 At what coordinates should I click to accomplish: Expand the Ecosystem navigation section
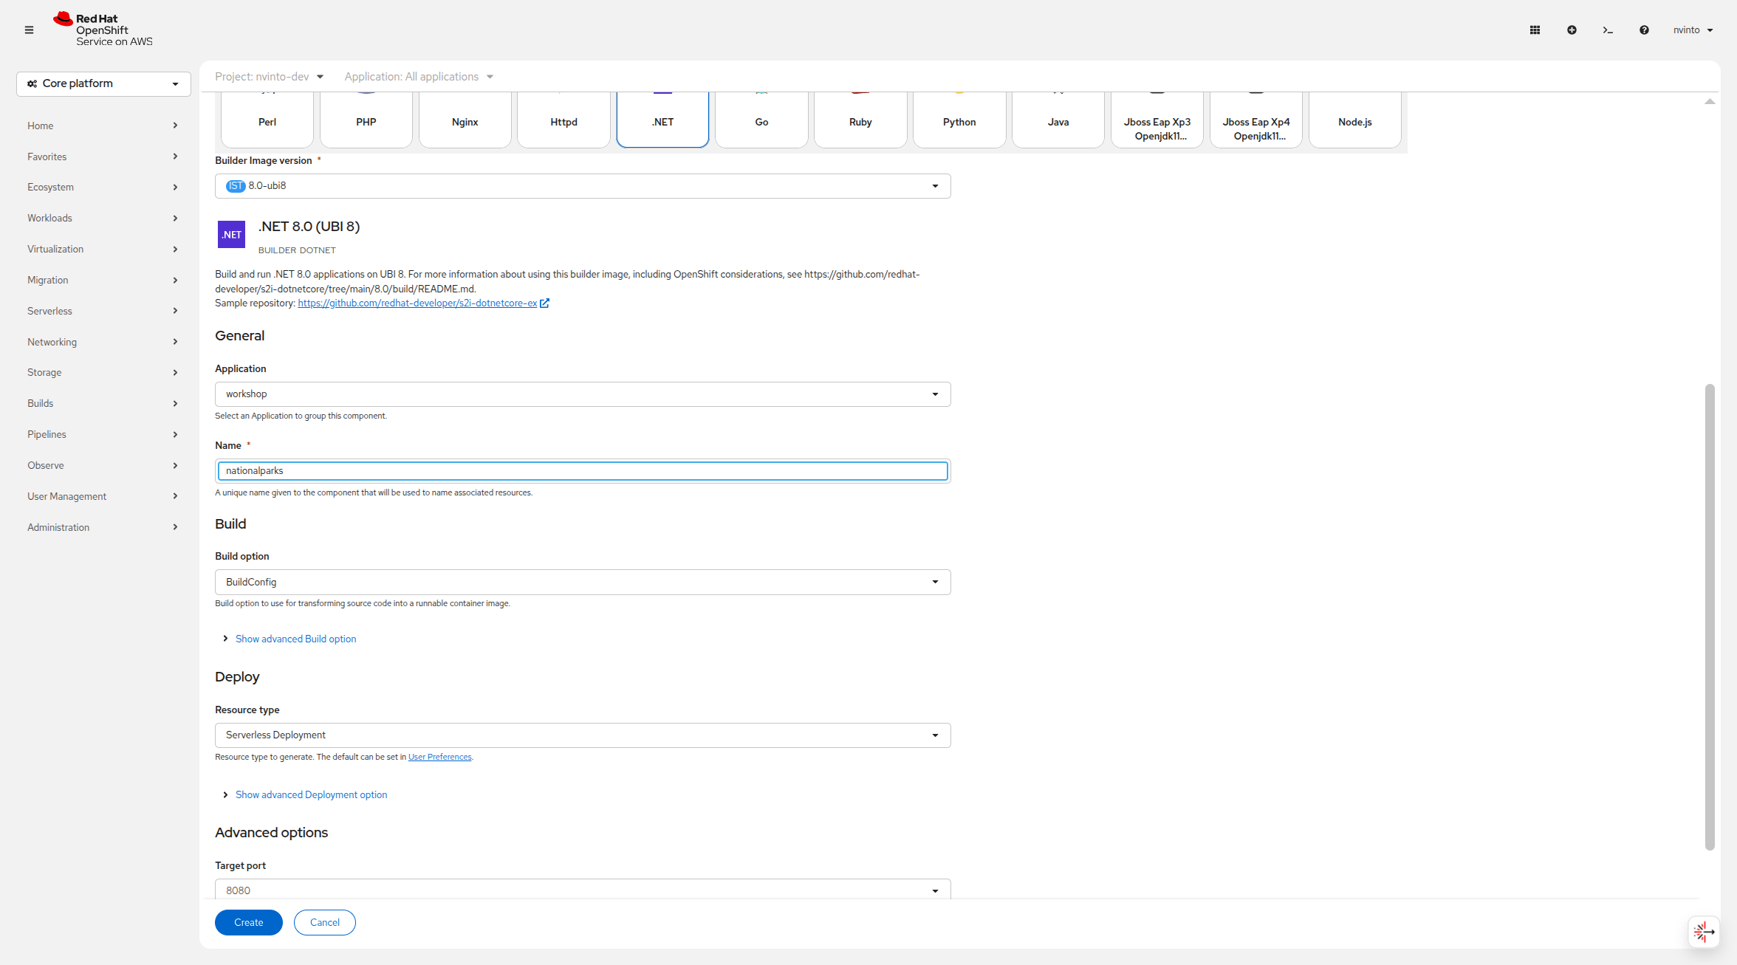pyautogui.click(x=103, y=188)
